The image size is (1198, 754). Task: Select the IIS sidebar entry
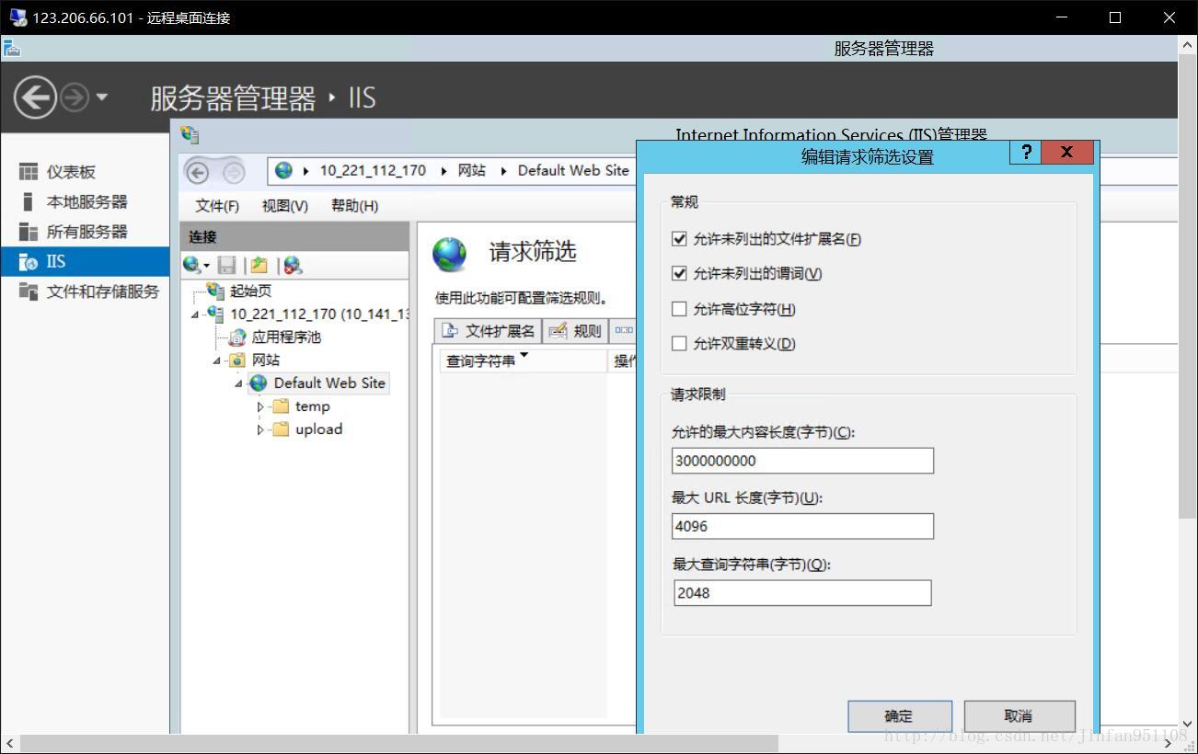click(85, 261)
